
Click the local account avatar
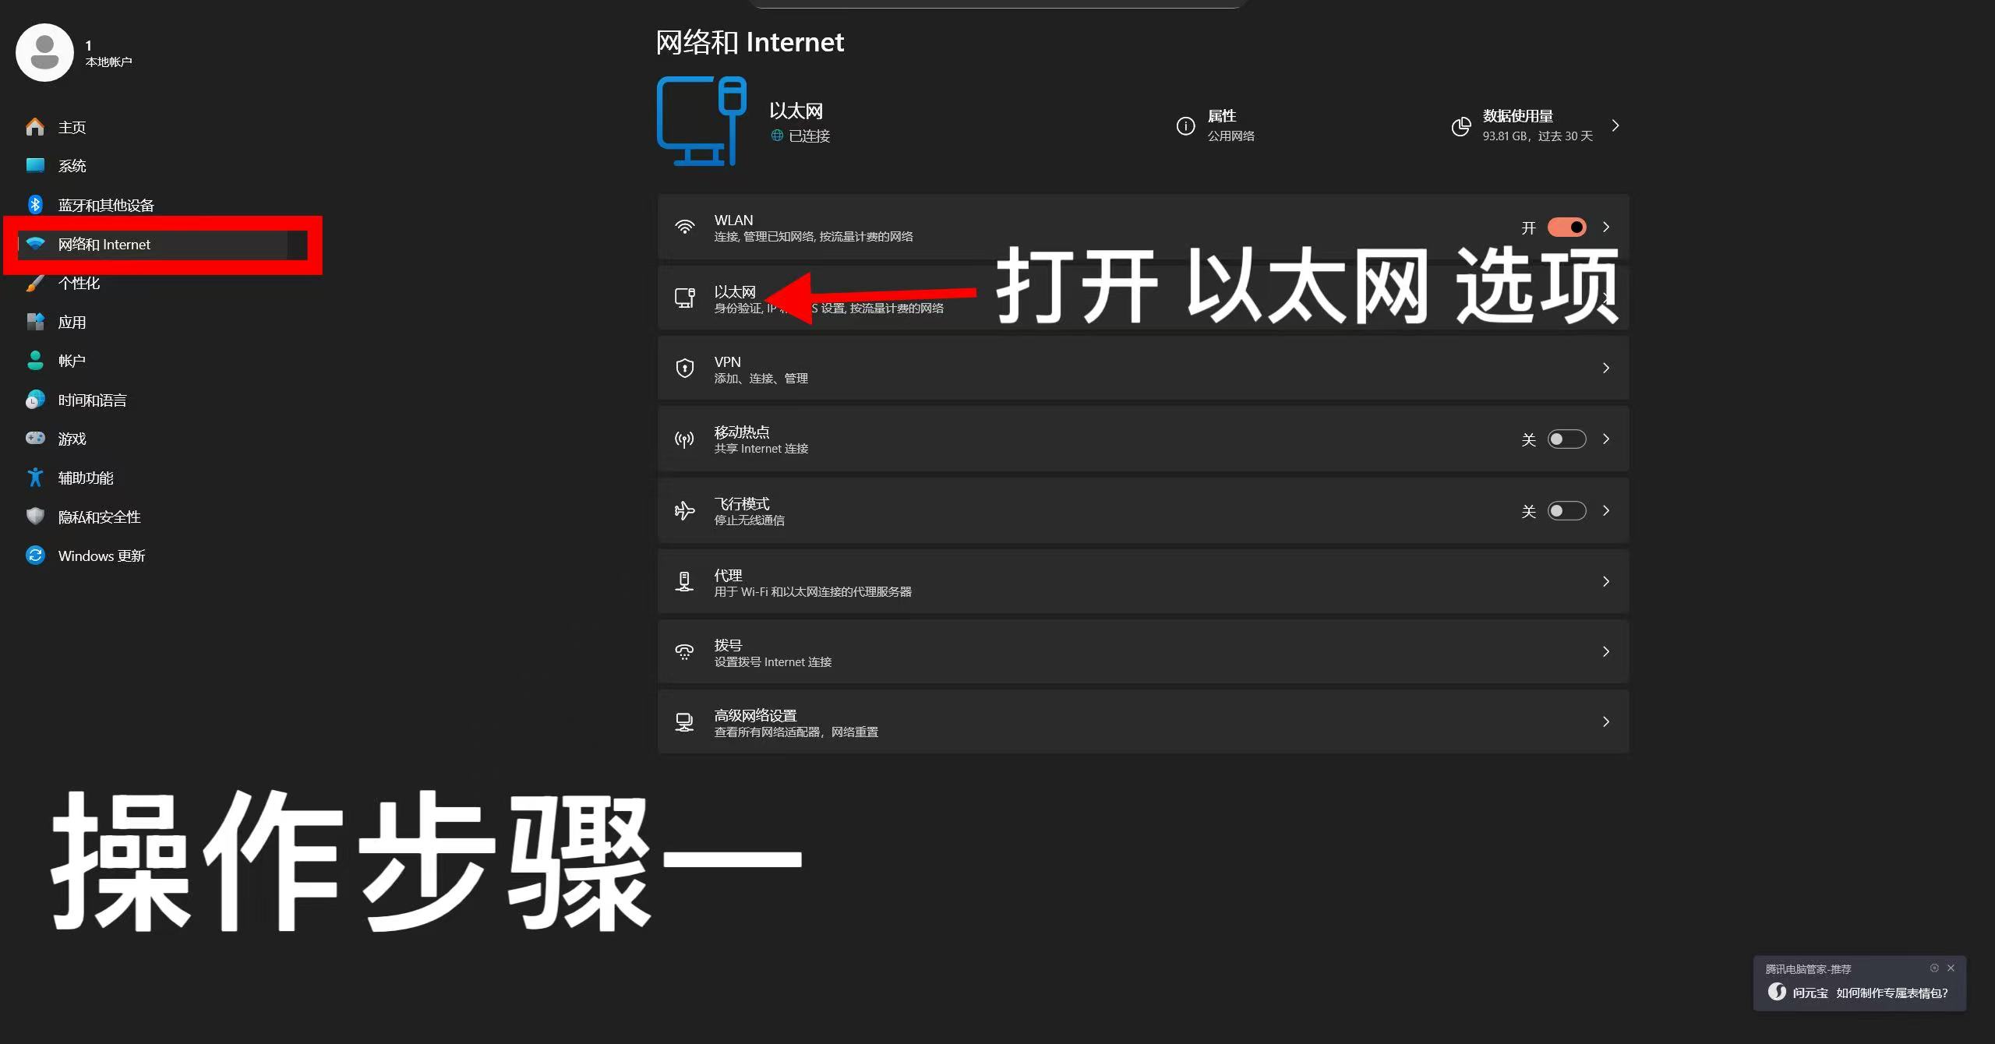(x=44, y=51)
